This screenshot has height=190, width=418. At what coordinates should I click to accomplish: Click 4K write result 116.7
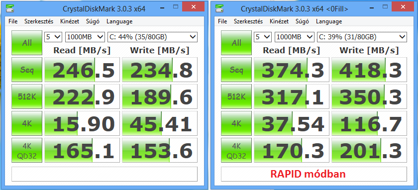369,123
